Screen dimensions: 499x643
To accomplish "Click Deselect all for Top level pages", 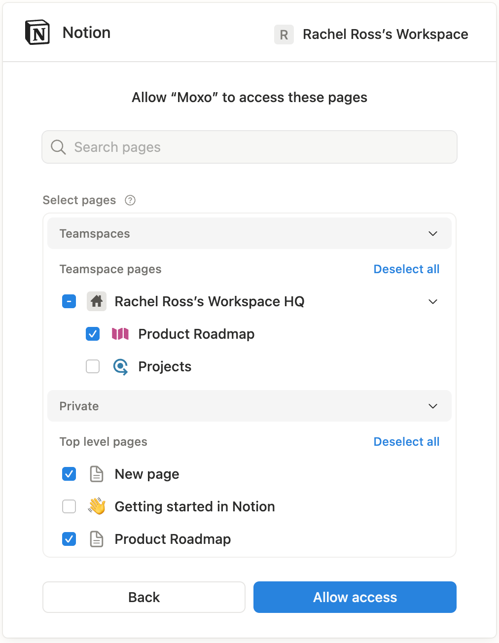I will point(406,442).
